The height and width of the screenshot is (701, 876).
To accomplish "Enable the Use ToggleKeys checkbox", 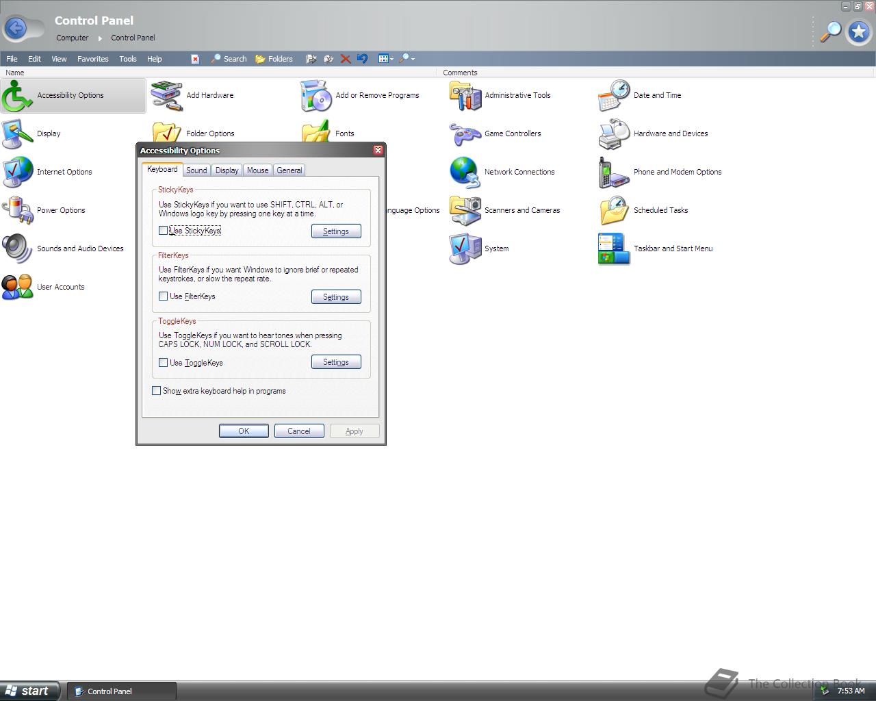I will point(163,363).
